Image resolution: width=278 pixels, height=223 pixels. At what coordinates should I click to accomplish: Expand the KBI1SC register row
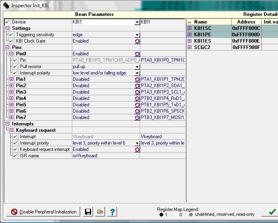[x=190, y=28]
